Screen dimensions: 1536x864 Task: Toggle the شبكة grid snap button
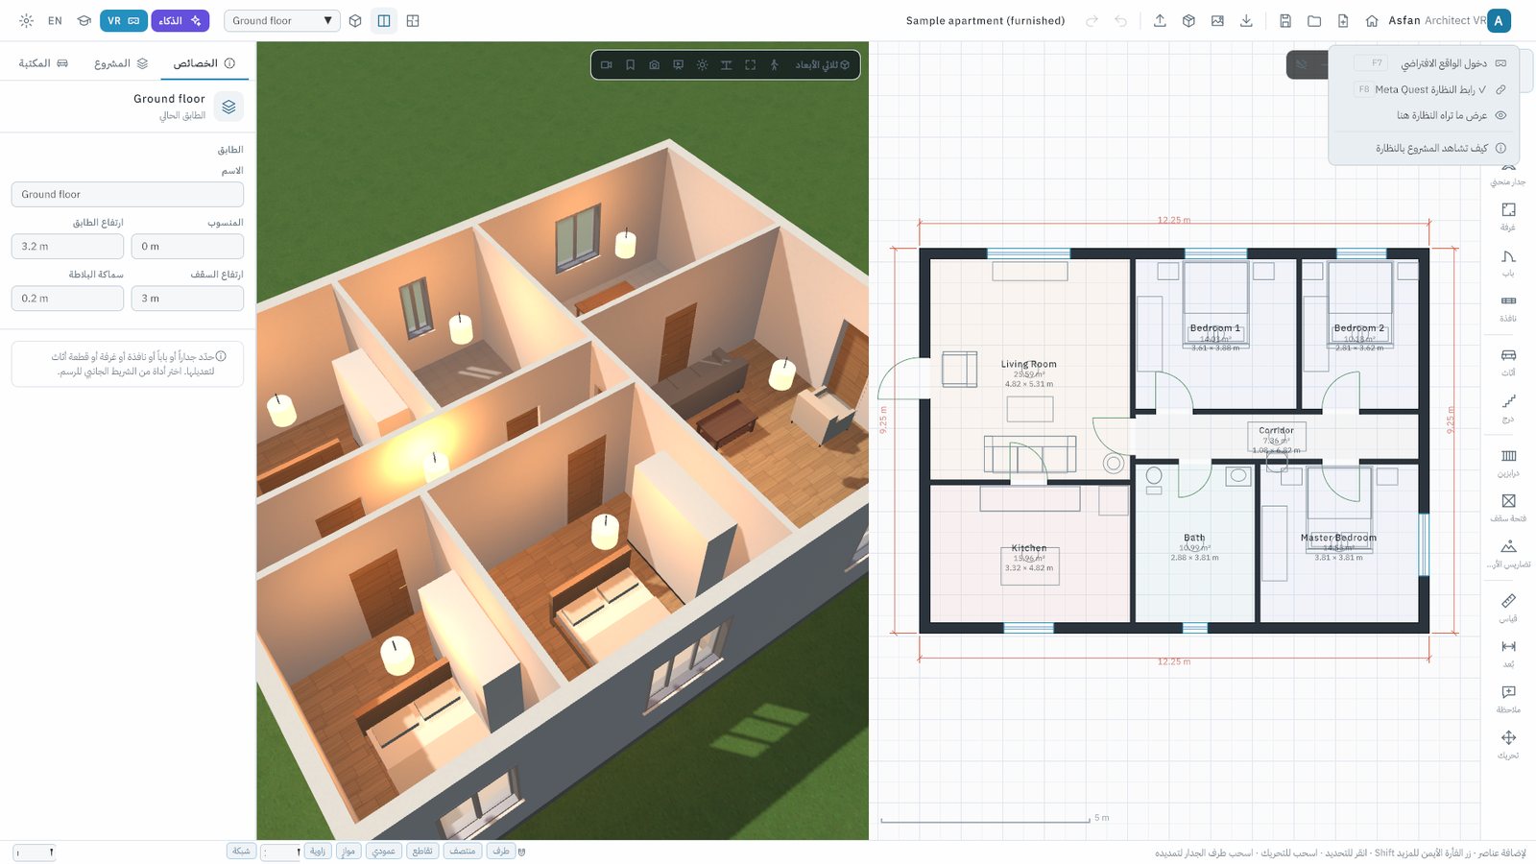[x=241, y=851]
